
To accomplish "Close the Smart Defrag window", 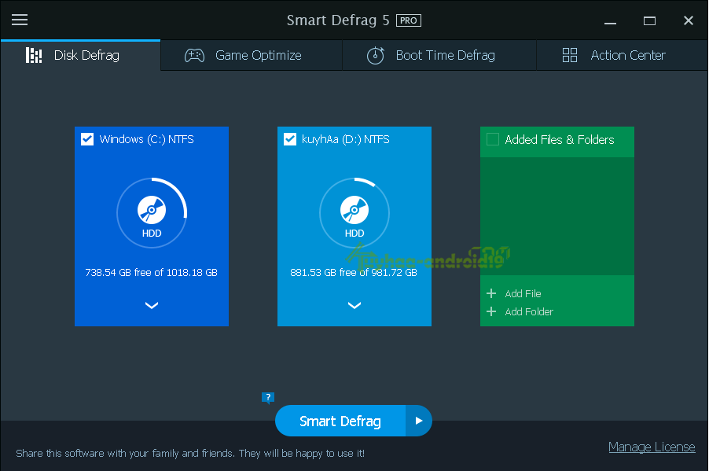I will click(689, 20).
